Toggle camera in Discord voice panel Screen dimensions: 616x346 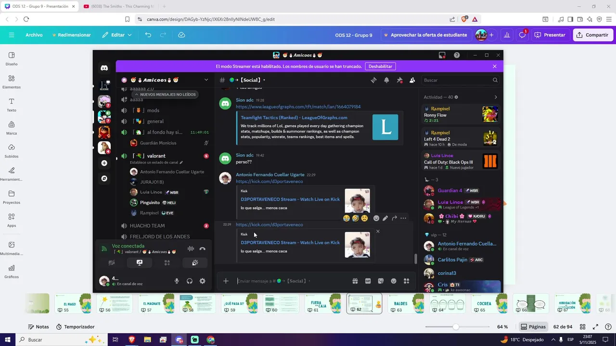112,263
